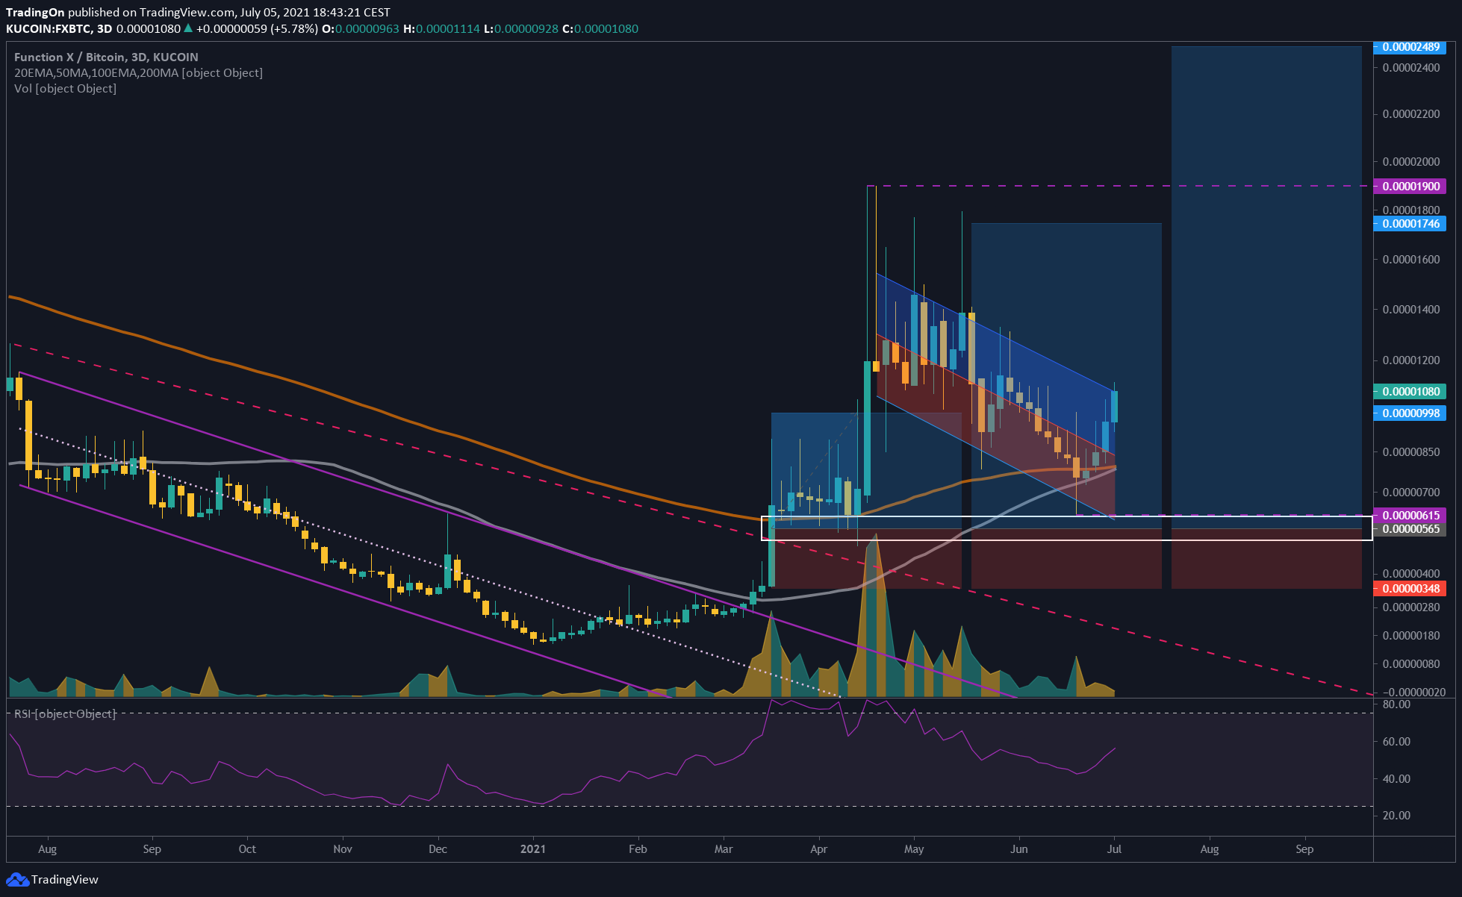Click the 0.00002000 price scale value
Viewport: 1462px width, 897px height.
[x=1410, y=162]
